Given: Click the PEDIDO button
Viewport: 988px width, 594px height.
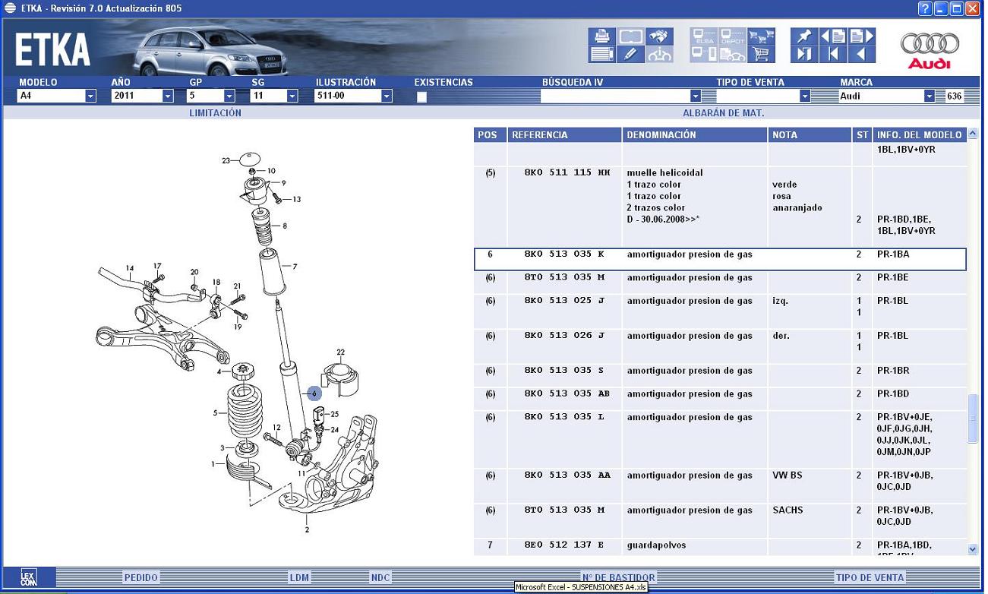Looking at the screenshot, I should click(x=141, y=577).
